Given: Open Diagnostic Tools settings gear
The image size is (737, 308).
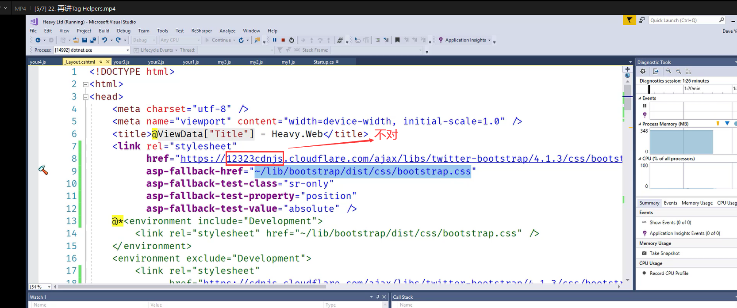Looking at the screenshot, I should 643,71.
